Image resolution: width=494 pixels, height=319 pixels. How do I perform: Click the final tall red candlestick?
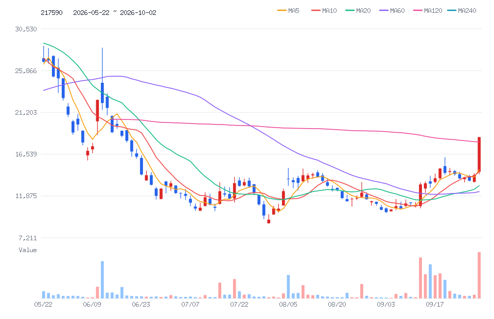coord(479,154)
